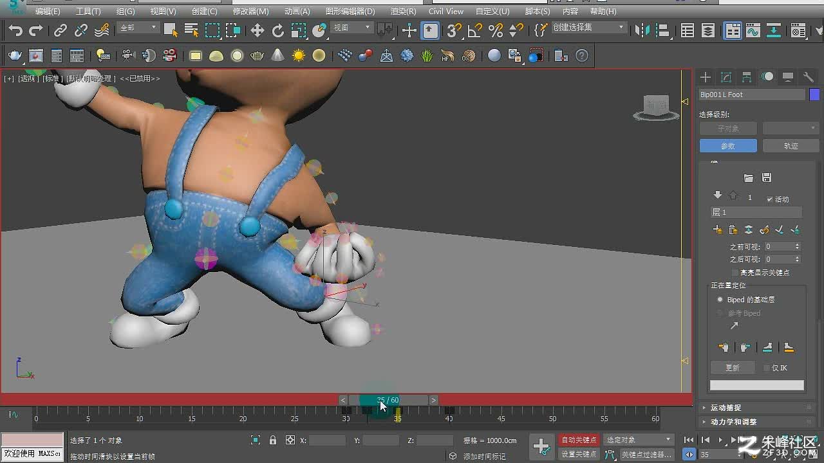The height and width of the screenshot is (463, 824).
Task: Toggle the 活动 checkbox
Action: point(770,199)
